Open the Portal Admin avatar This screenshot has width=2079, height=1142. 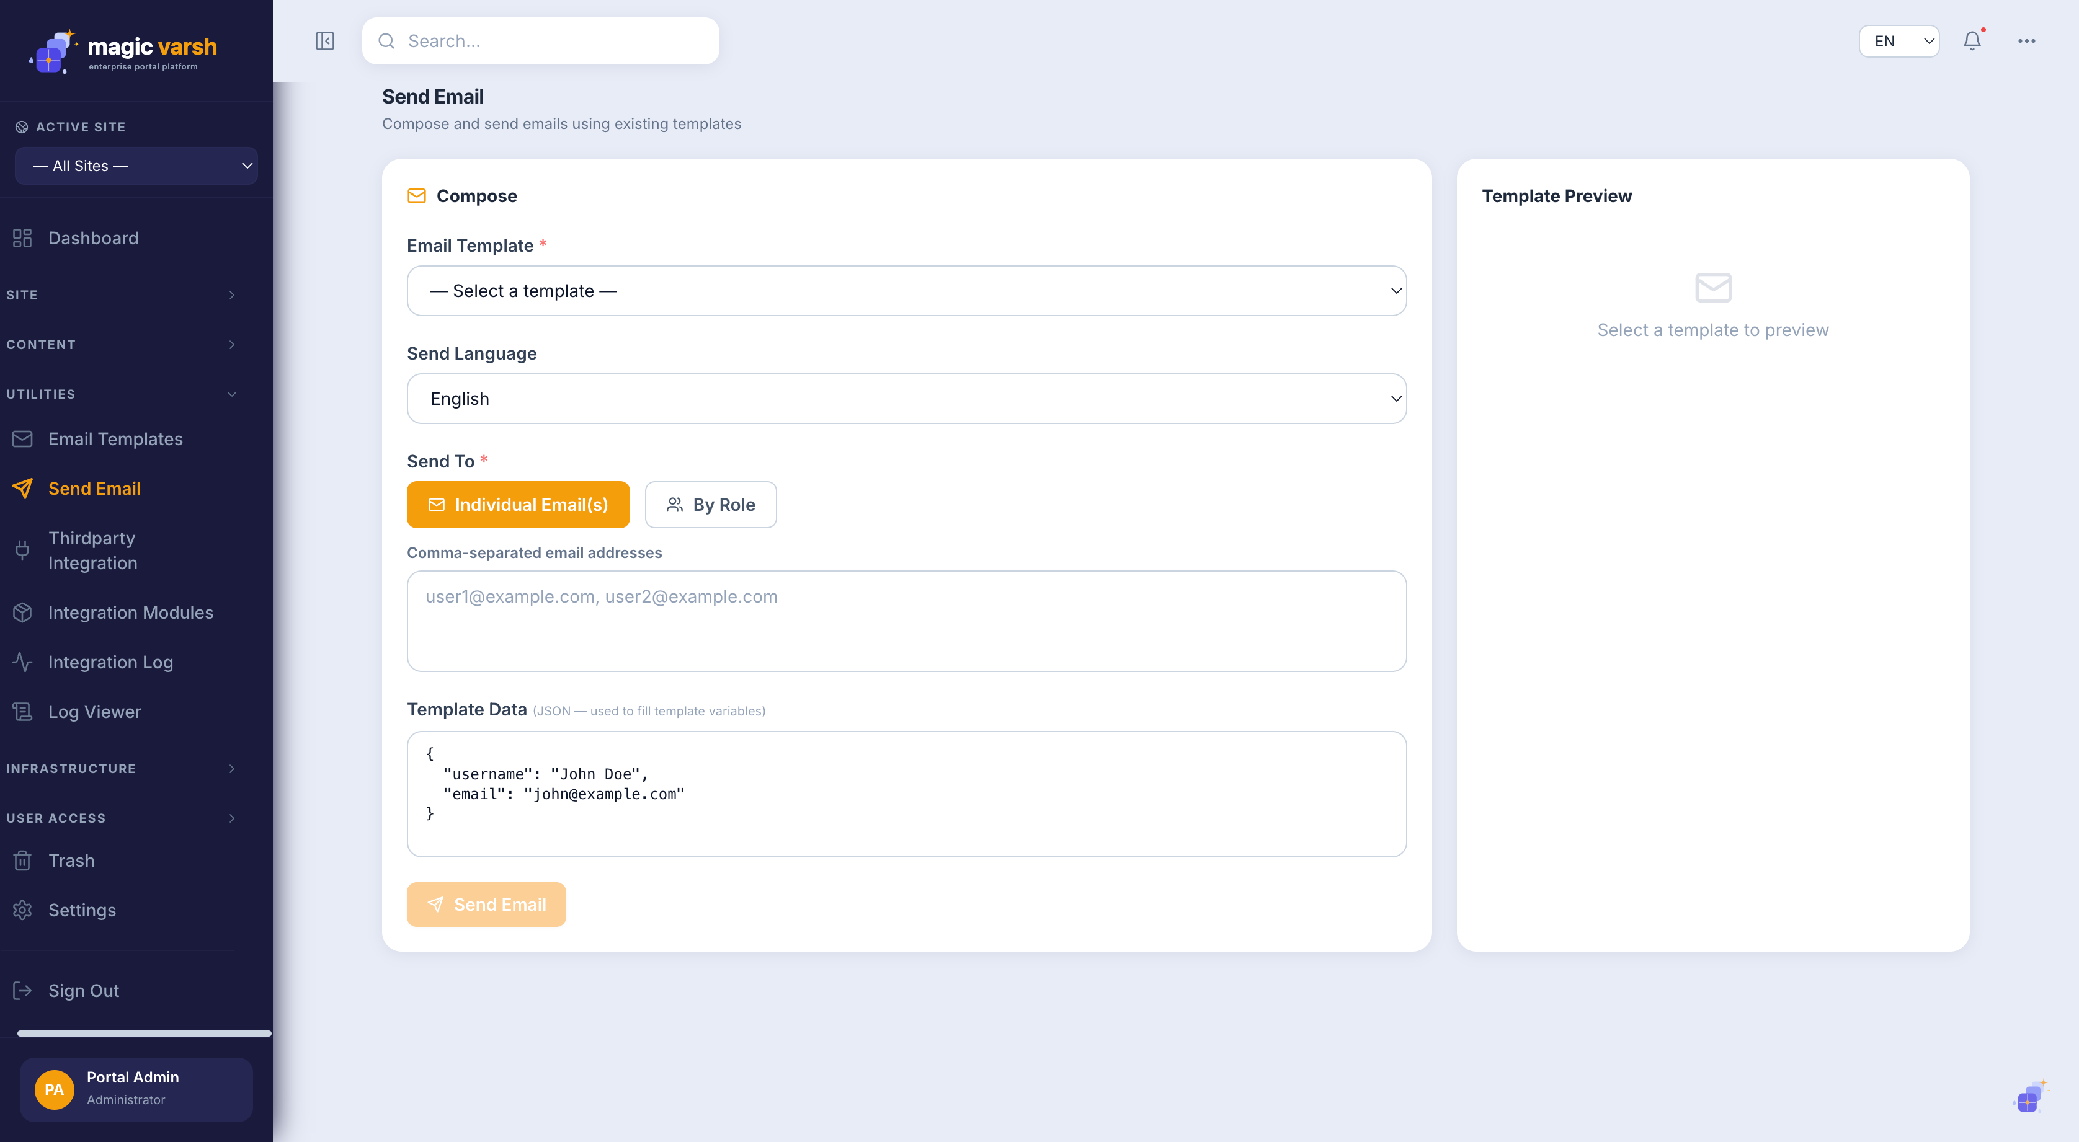pyautogui.click(x=54, y=1089)
